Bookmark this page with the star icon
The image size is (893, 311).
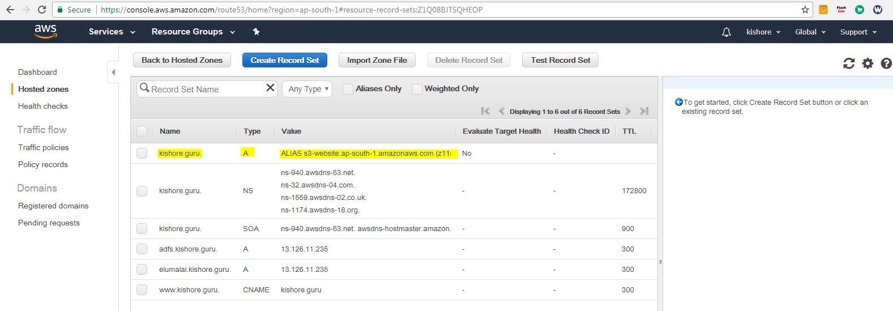point(805,10)
